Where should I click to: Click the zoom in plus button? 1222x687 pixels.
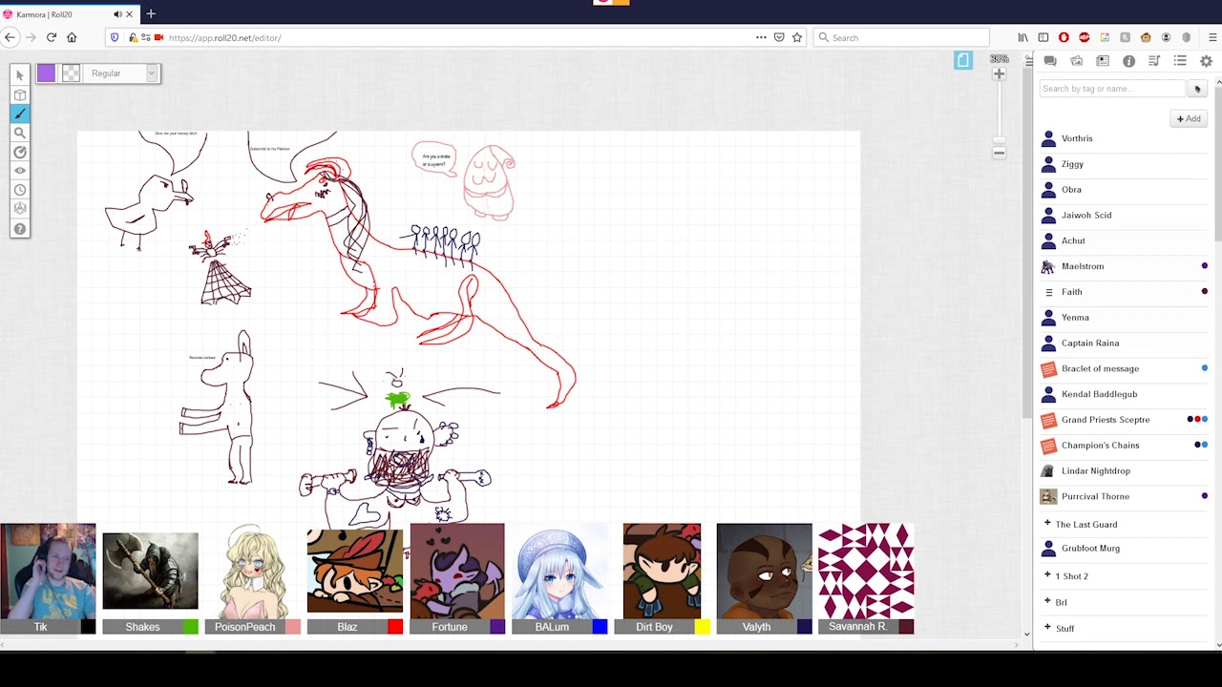tap(999, 74)
